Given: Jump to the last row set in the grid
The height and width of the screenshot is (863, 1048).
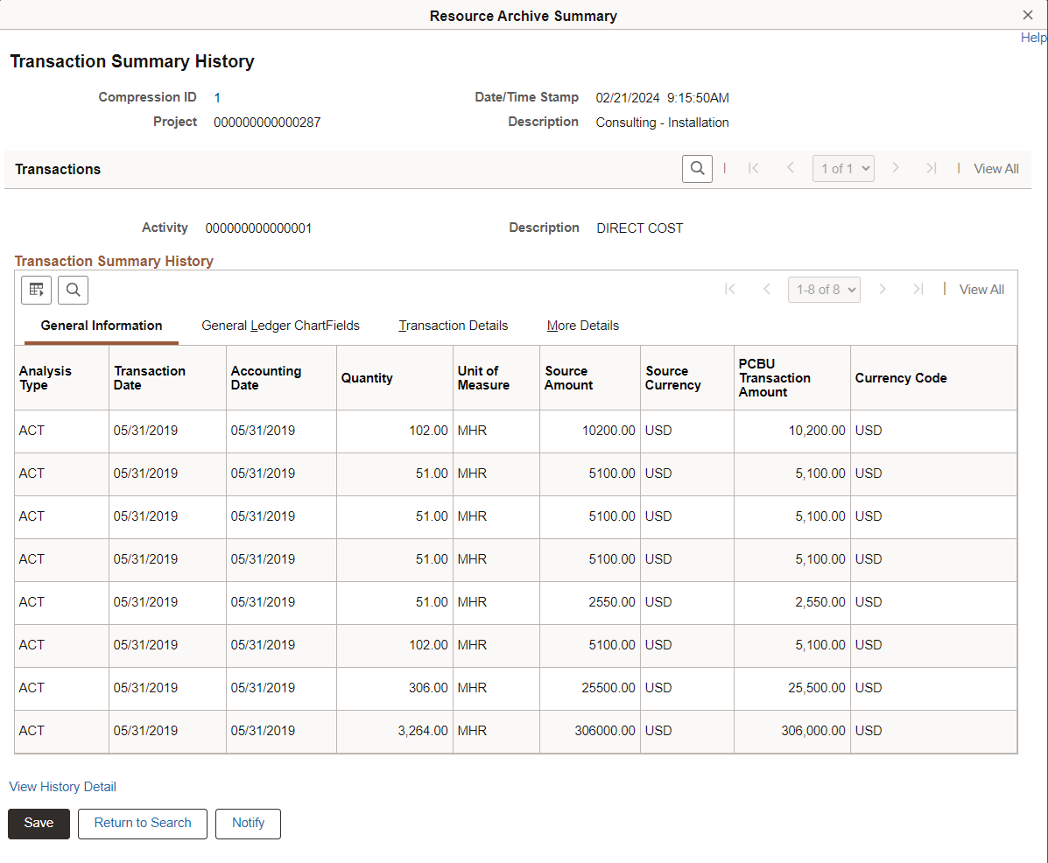Looking at the screenshot, I should 918,289.
